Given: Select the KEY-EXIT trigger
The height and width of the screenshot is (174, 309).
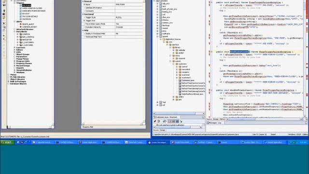Looking at the screenshot, I should tap(26, 14).
